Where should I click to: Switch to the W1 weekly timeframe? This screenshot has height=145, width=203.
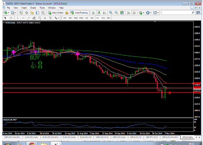pos(103,18)
